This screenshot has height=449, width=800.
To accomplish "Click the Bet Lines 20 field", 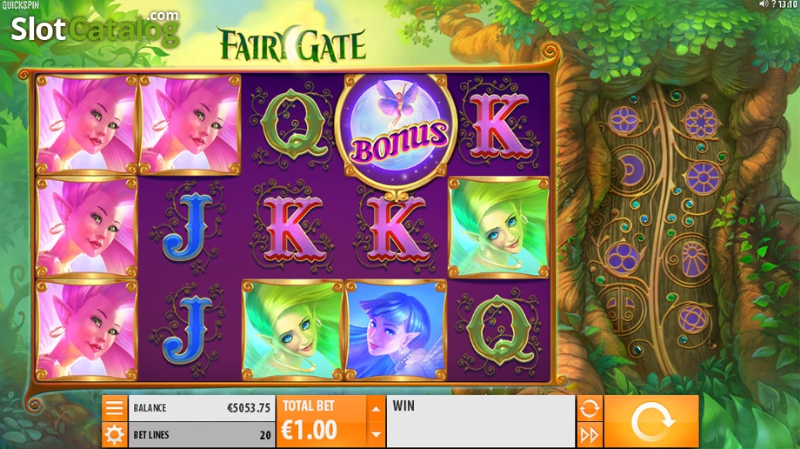I will [202, 435].
